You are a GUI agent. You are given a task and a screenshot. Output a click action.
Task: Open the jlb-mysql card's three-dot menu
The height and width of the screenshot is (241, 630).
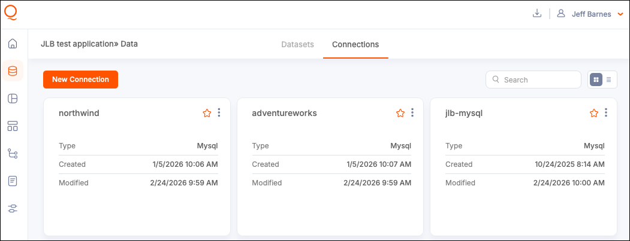point(606,112)
